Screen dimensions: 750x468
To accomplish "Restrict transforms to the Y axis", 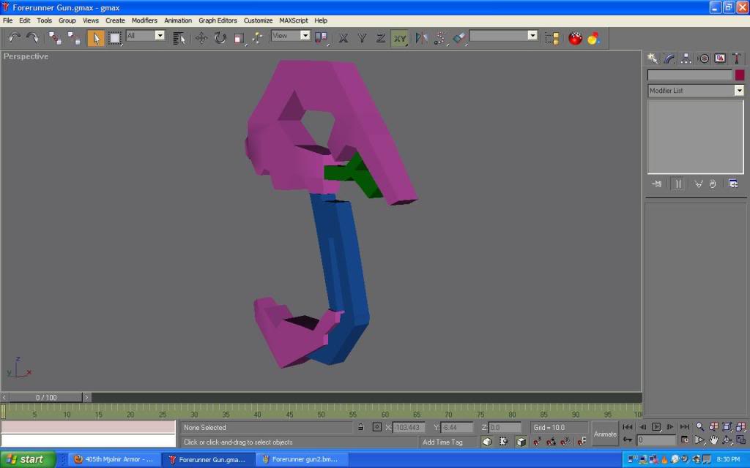I will pyautogui.click(x=362, y=38).
